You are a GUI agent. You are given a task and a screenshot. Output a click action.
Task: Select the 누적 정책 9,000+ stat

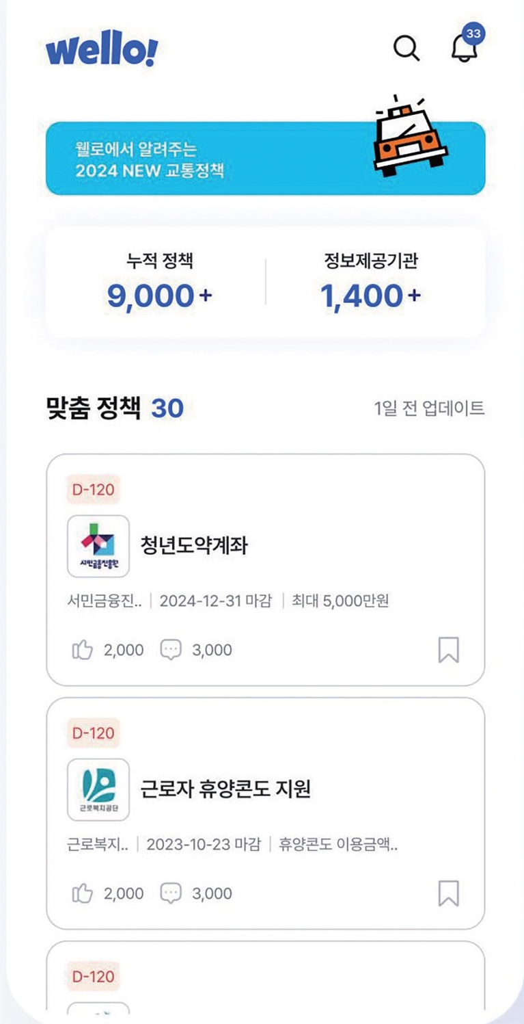click(159, 282)
